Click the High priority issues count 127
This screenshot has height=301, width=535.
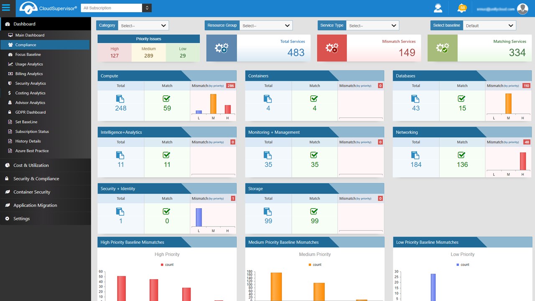[115, 56]
